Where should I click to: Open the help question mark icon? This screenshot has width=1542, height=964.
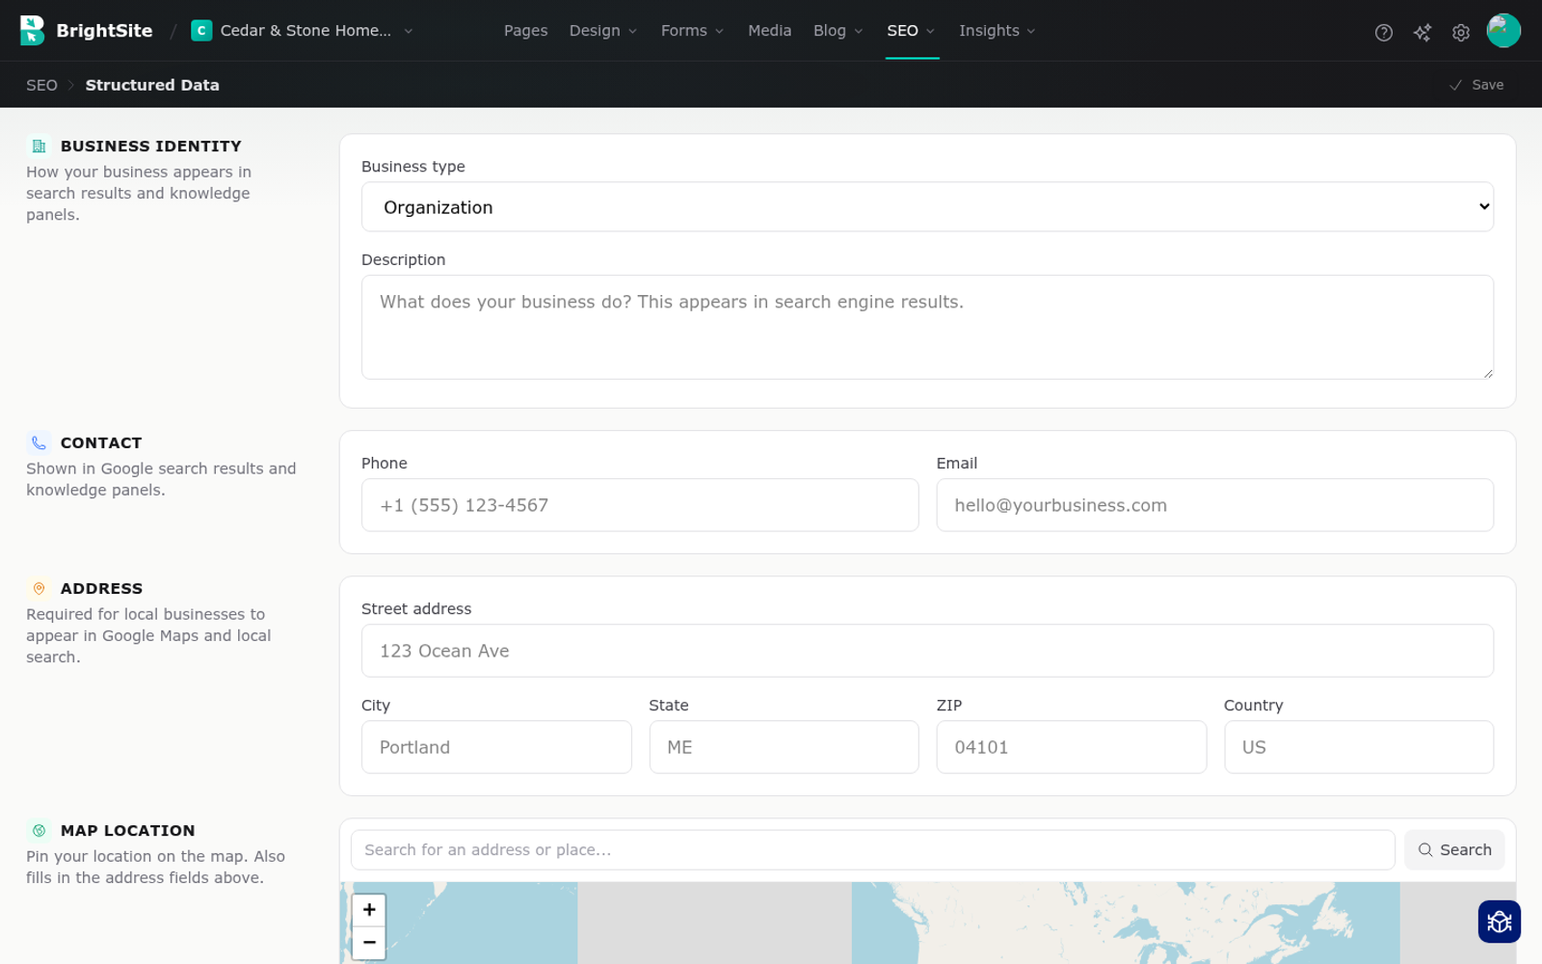point(1384,33)
